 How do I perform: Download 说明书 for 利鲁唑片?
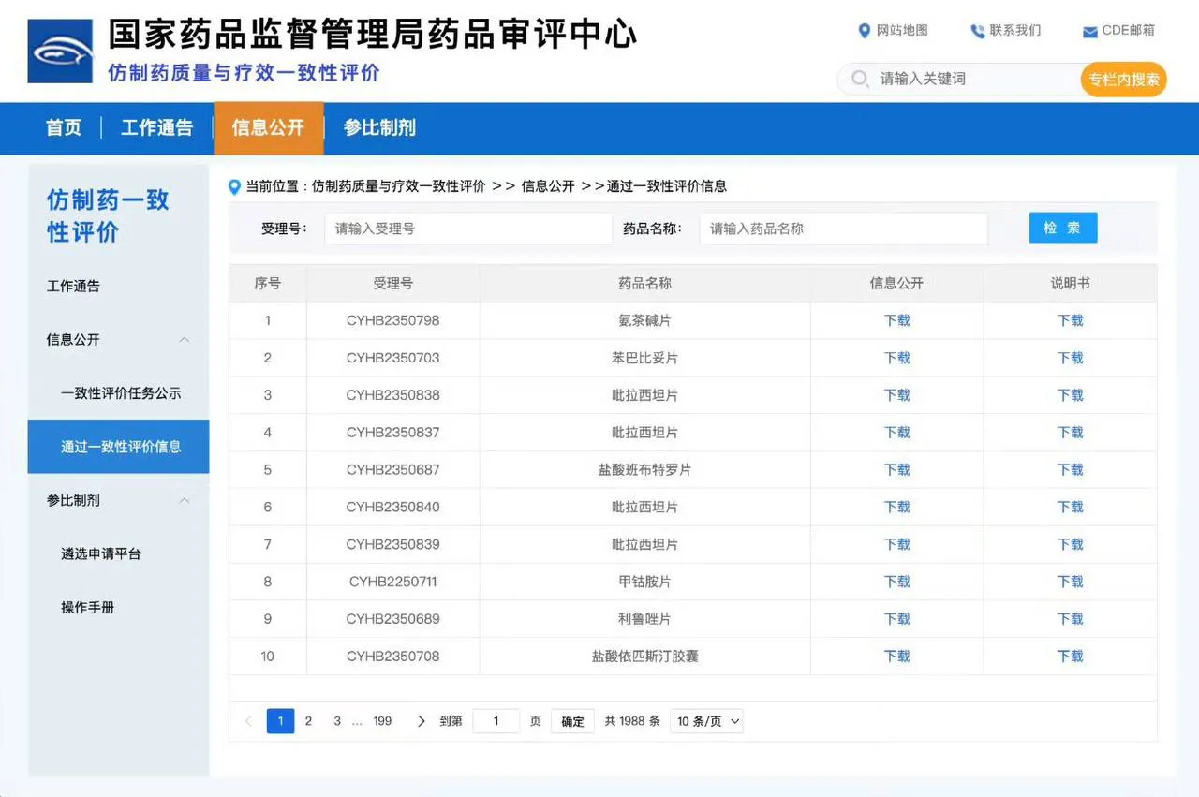click(x=1070, y=619)
